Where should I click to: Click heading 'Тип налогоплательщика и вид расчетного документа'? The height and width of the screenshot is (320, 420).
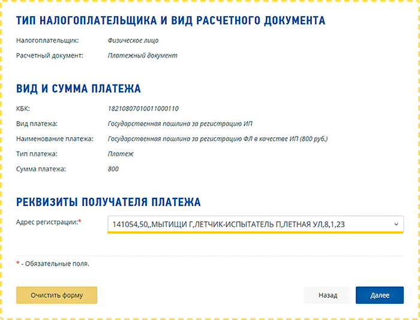coord(170,20)
